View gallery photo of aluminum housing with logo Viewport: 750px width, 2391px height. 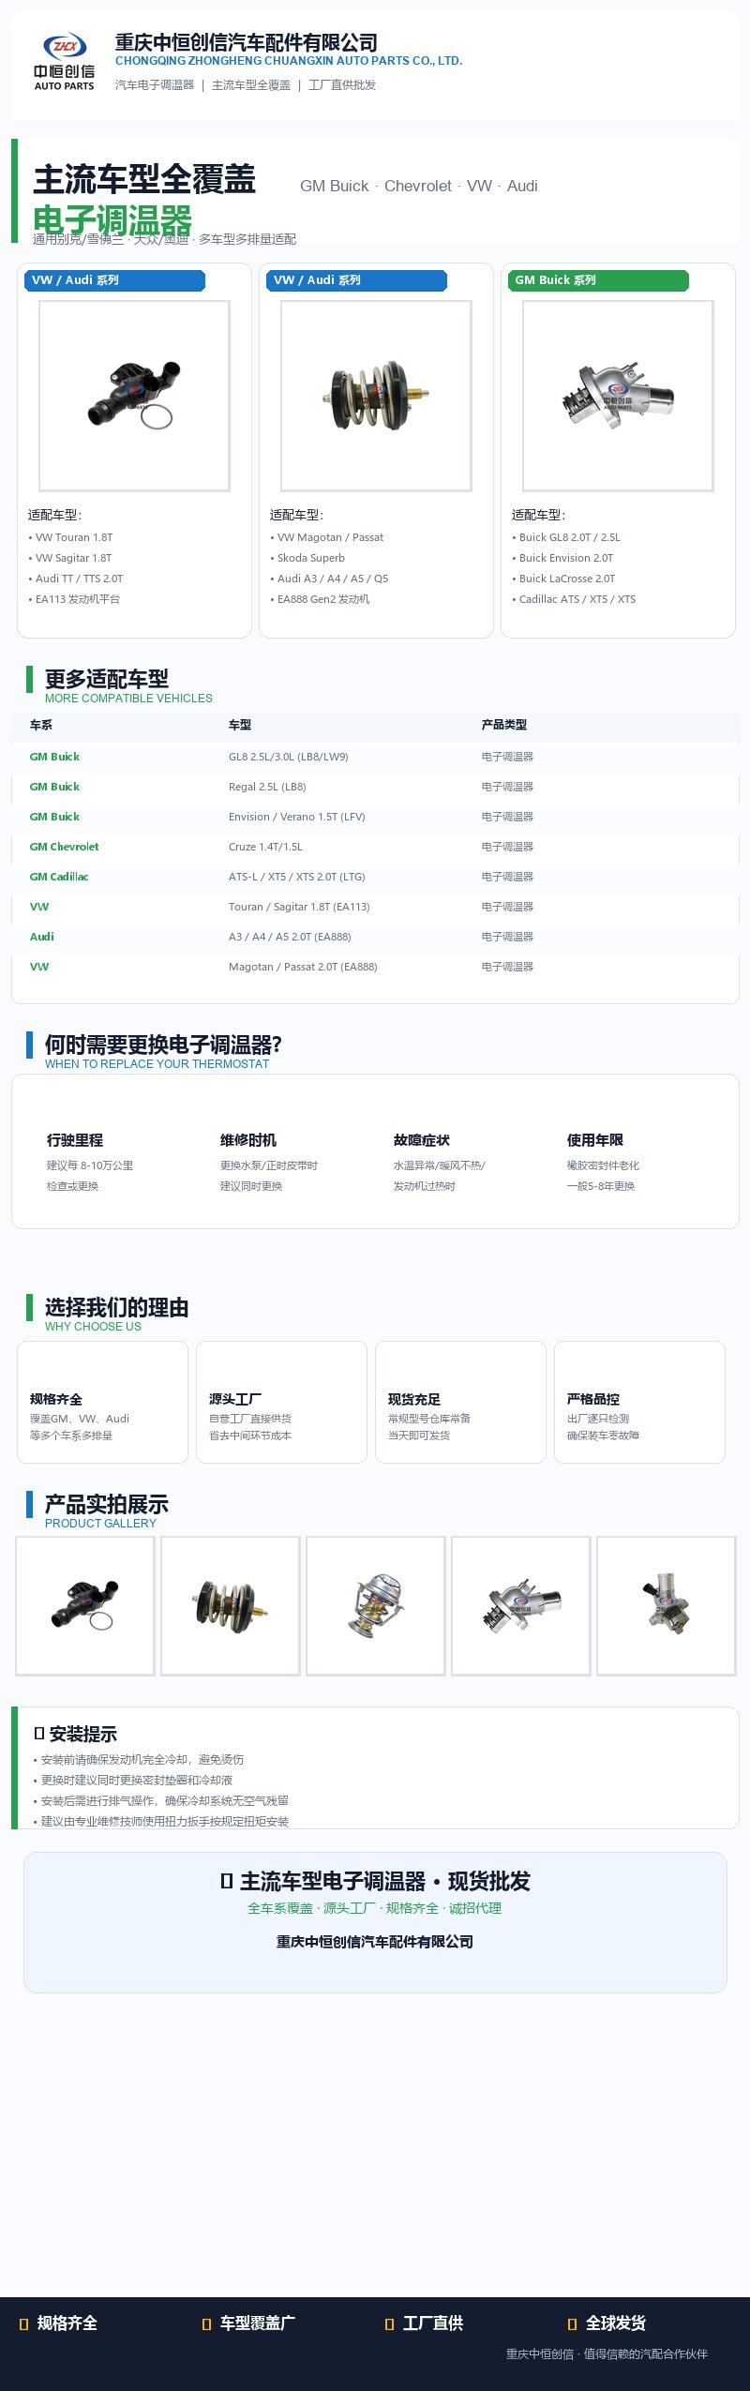tap(521, 1605)
